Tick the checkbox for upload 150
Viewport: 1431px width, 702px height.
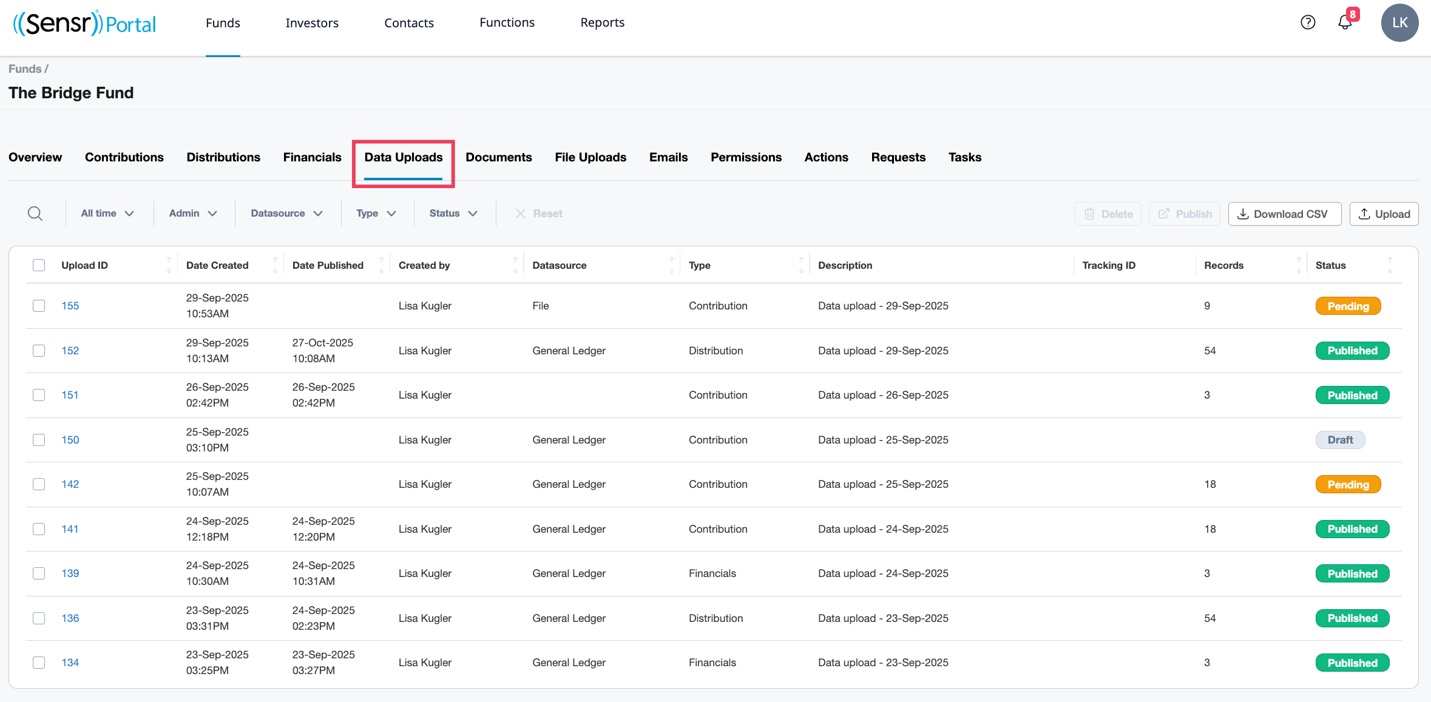coord(39,440)
